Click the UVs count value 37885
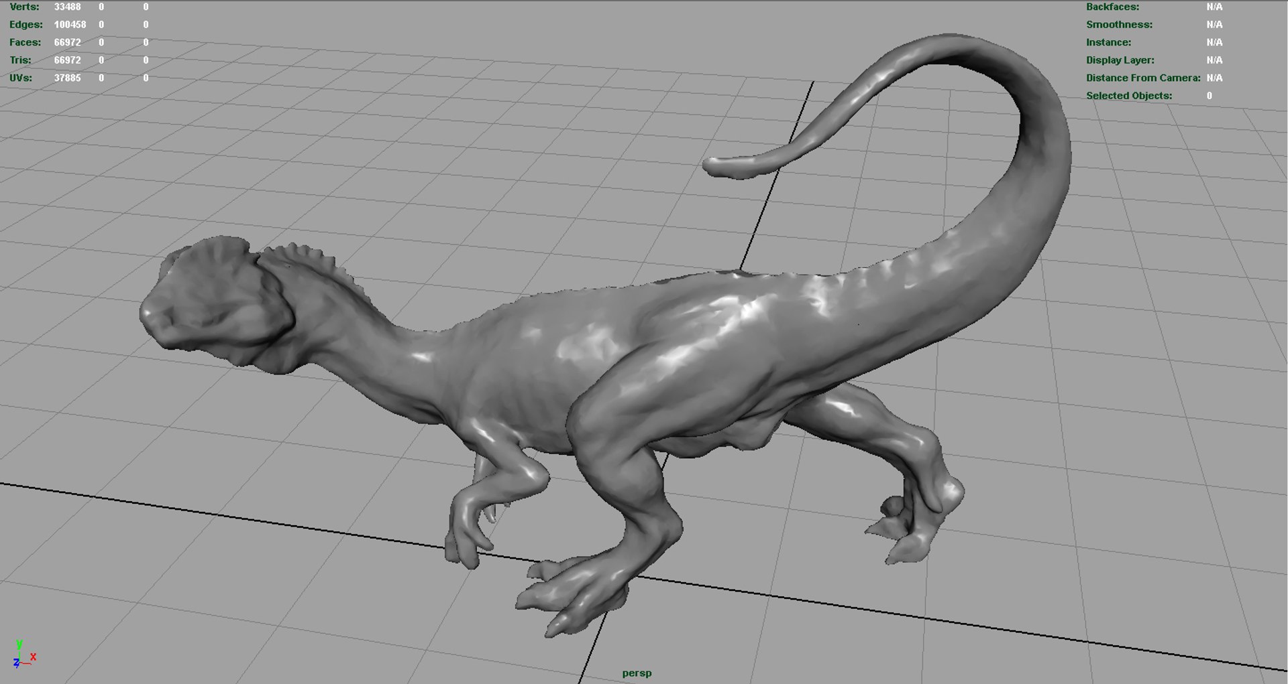The image size is (1288, 684). 67,78
